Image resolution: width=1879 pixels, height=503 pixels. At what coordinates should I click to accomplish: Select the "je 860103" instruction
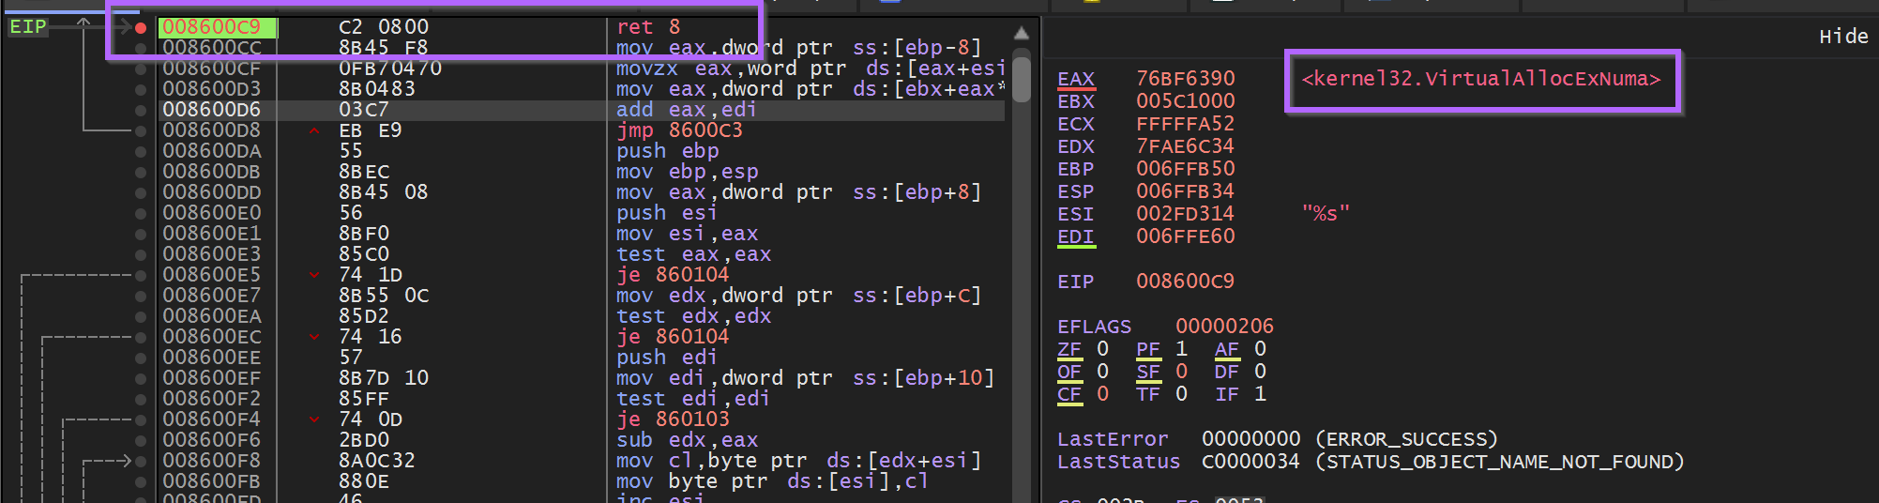[673, 419]
